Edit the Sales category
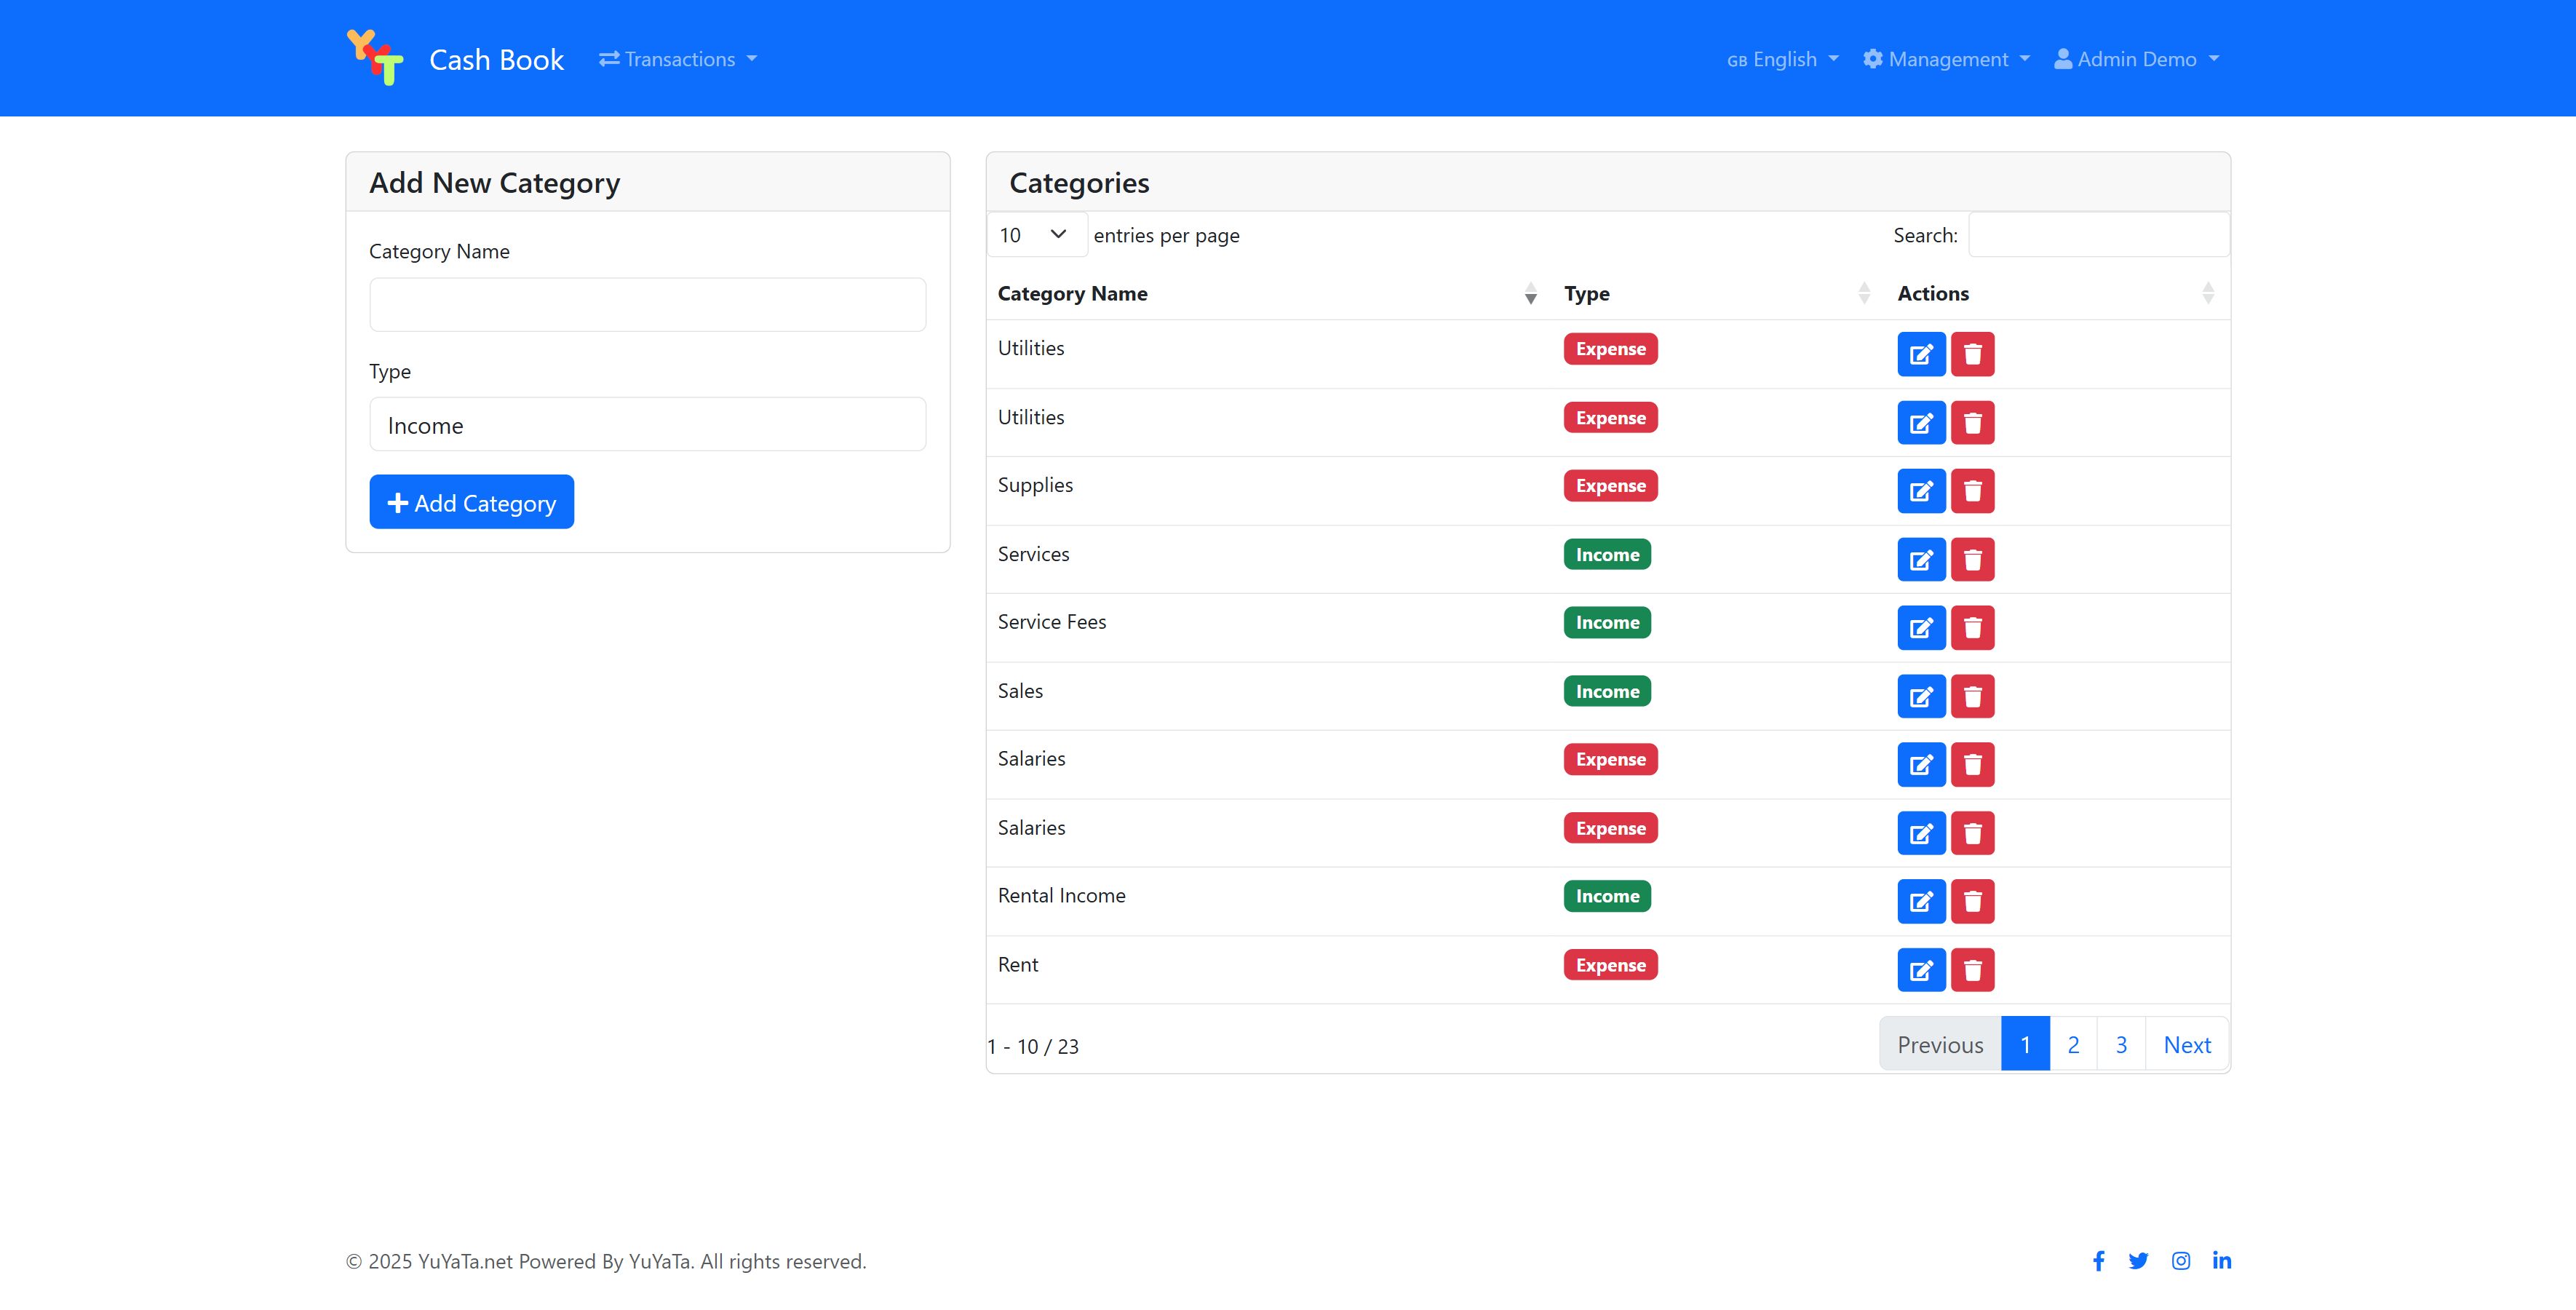2576x1310 pixels. [1920, 697]
